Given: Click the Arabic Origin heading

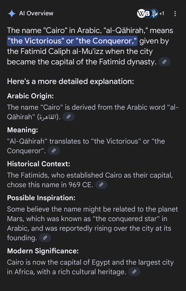Looking at the screenshot, I should coord(30,96).
